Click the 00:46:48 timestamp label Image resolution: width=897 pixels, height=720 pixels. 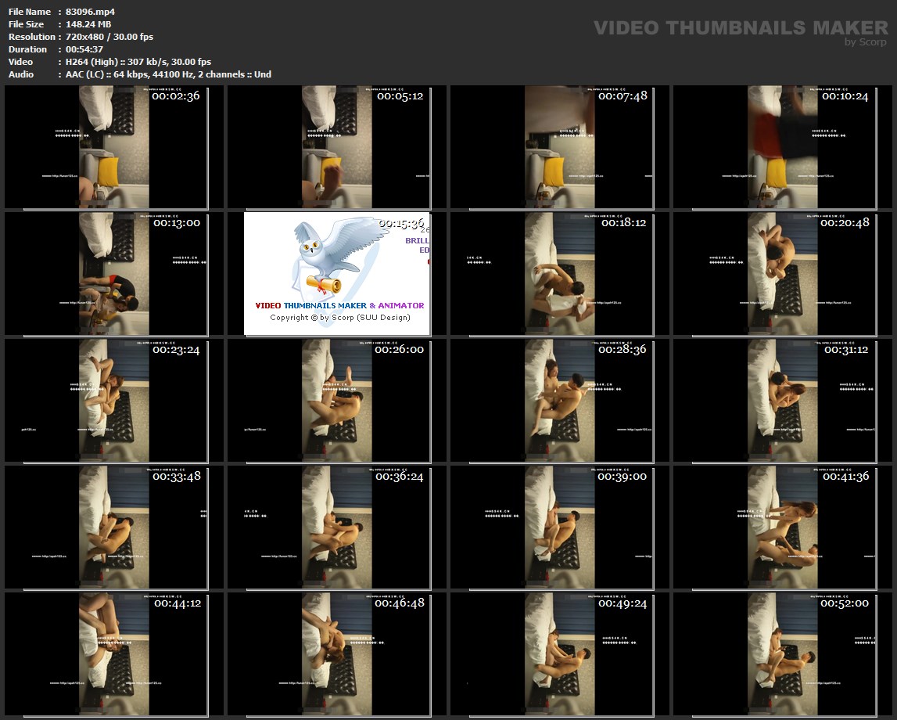(399, 603)
